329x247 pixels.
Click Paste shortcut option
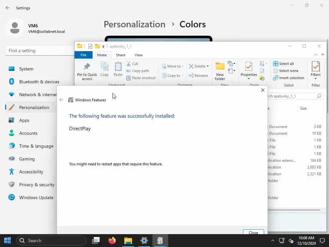coord(141,78)
